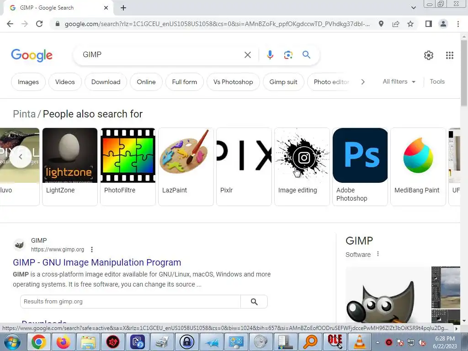Filter results by Images
The width and height of the screenshot is (468, 351).
tap(28, 82)
